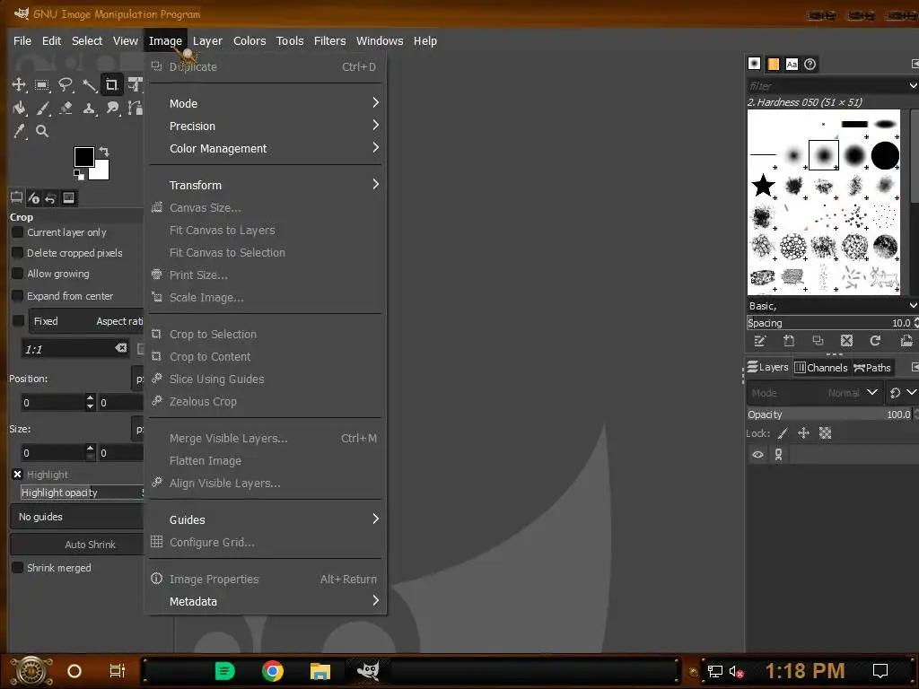This screenshot has height=689, width=919.
Task: Toggle Lock pixels brush icon
Action: pos(783,433)
